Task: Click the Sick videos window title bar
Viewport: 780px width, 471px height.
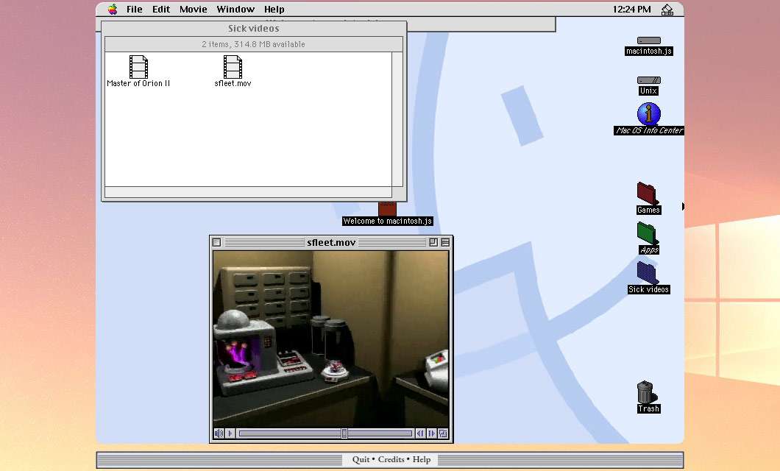Action: pos(254,29)
